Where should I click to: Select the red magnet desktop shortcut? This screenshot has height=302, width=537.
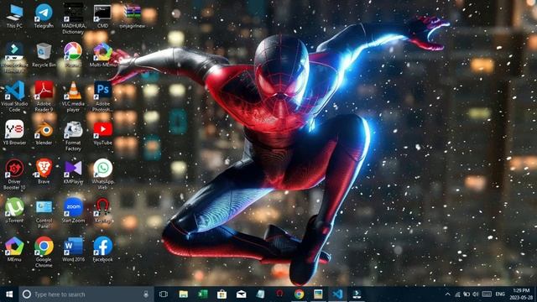102,211
